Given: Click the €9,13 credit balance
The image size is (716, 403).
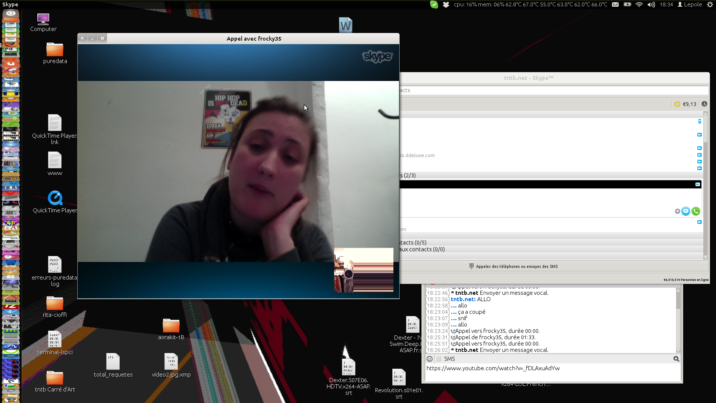Looking at the screenshot, I should point(689,104).
